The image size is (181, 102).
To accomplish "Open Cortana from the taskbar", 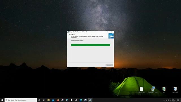I will pos(39,100).
